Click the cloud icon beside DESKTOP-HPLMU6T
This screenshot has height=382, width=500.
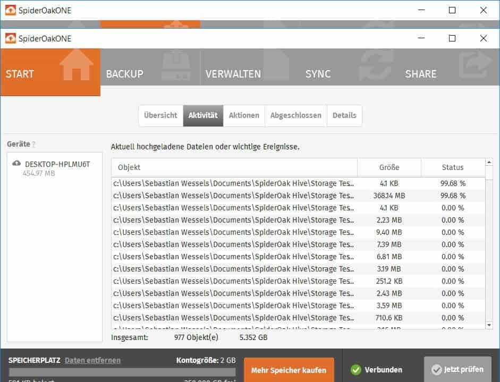pos(16,163)
